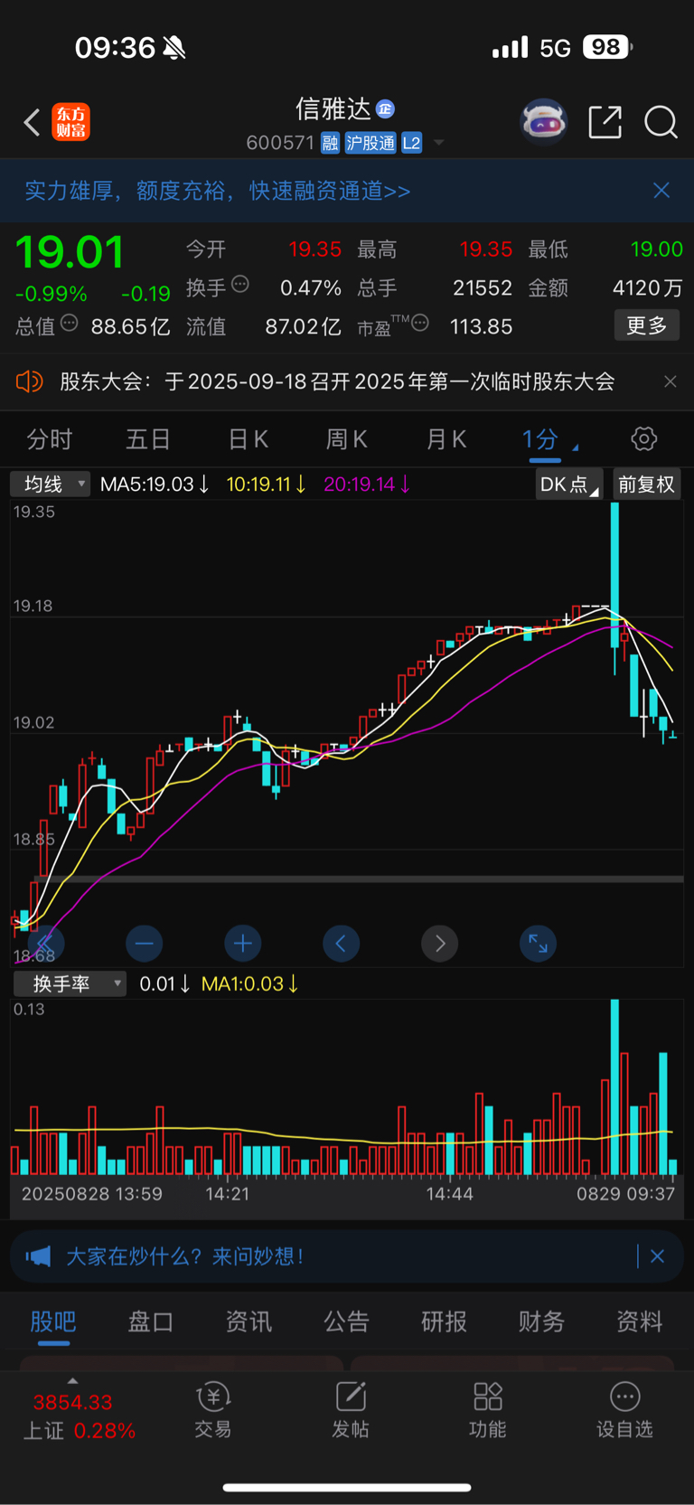Open 来问妙想 prompt link

click(x=258, y=1256)
